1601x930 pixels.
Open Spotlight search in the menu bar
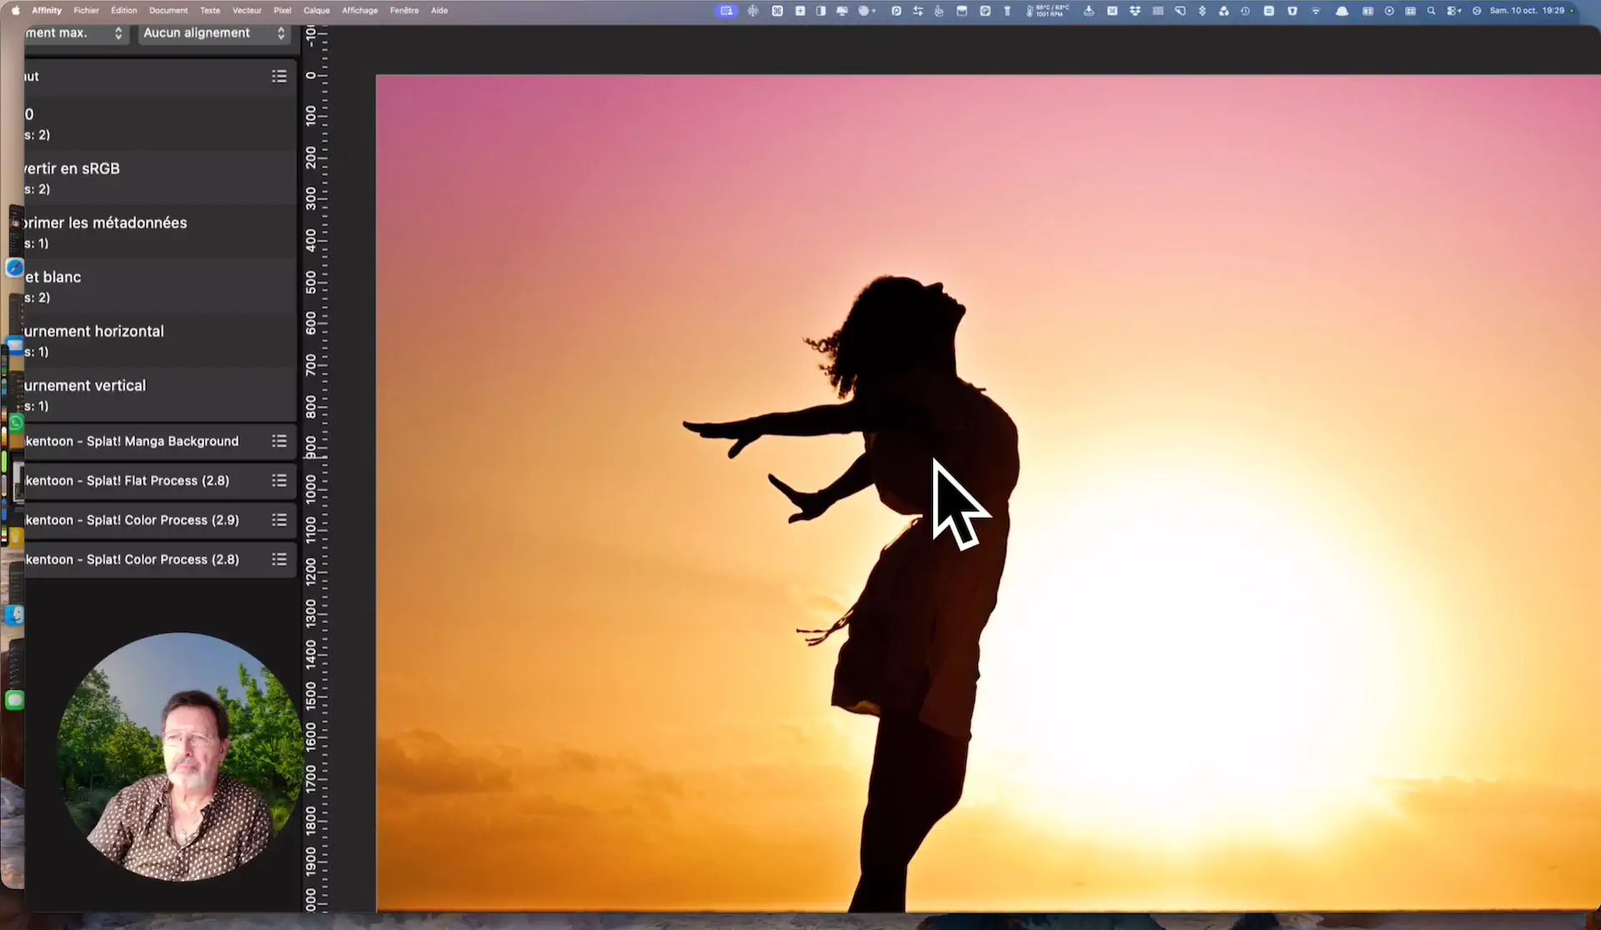1431,11
